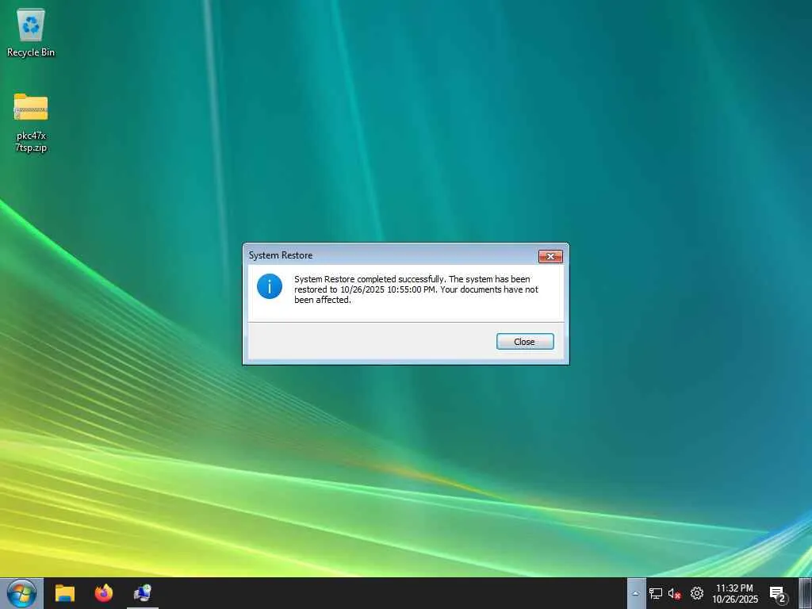The height and width of the screenshot is (609, 812).
Task: Select the pkc47x 7tsp.zip file icon
Action: point(31,122)
